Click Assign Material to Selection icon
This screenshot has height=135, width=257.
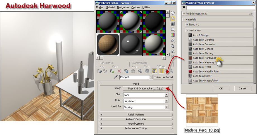[x=112, y=71]
